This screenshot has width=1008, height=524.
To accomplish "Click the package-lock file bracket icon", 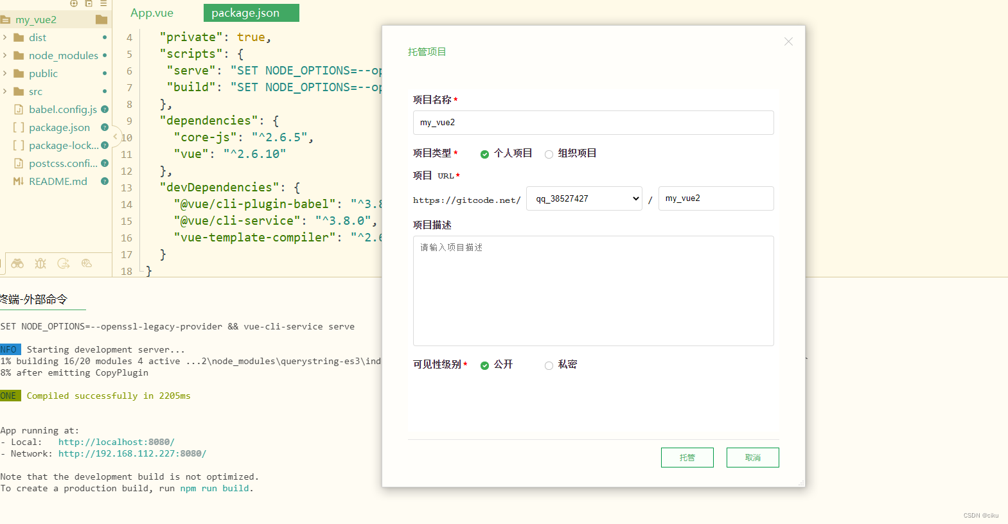I will [x=19, y=145].
